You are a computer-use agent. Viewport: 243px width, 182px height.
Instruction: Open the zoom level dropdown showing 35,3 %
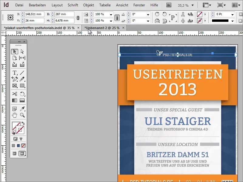coord(193,5)
